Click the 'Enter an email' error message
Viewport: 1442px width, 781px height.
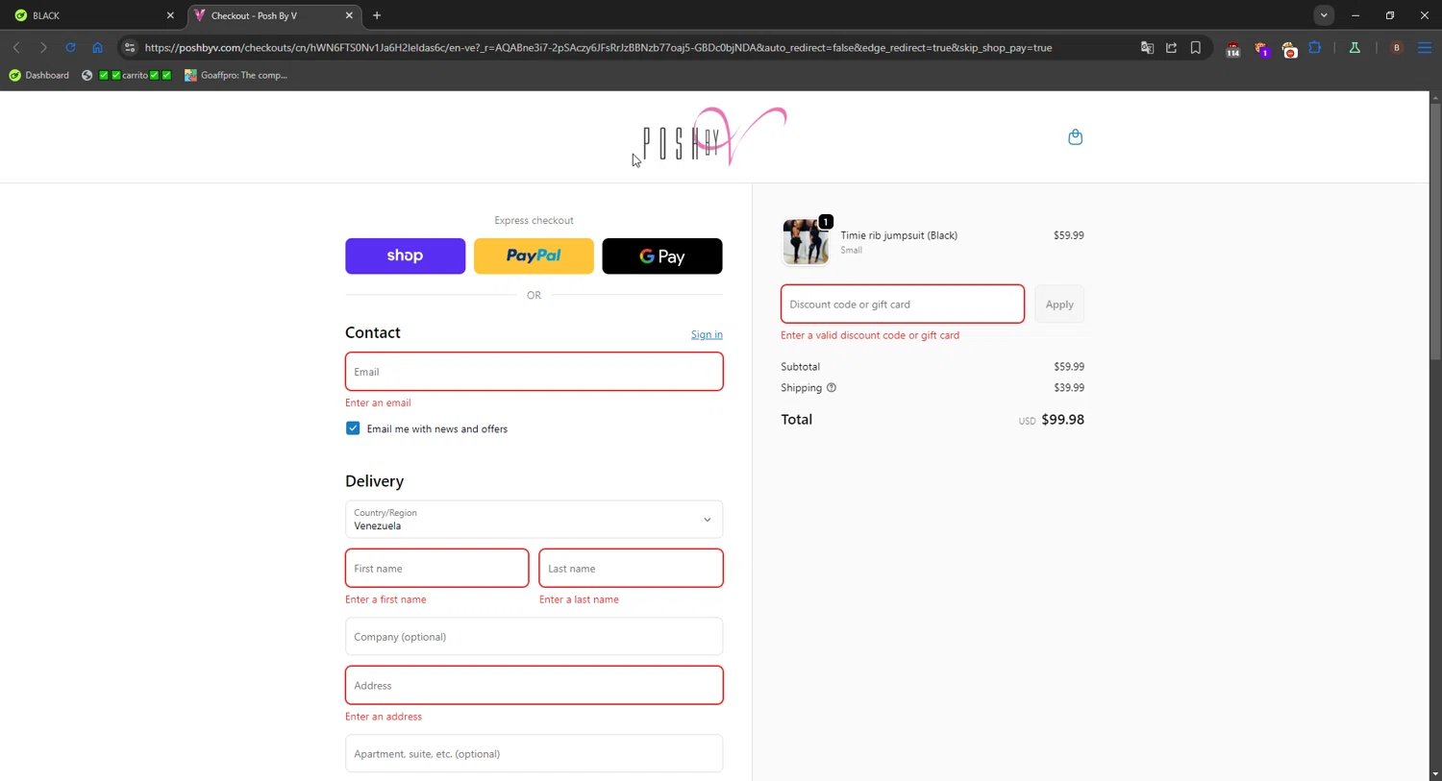[378, 403]
